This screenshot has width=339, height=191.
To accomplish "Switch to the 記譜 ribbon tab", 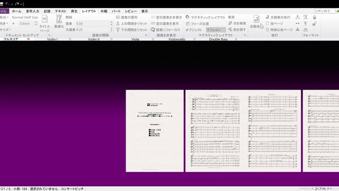I will [x=47, y=11].
